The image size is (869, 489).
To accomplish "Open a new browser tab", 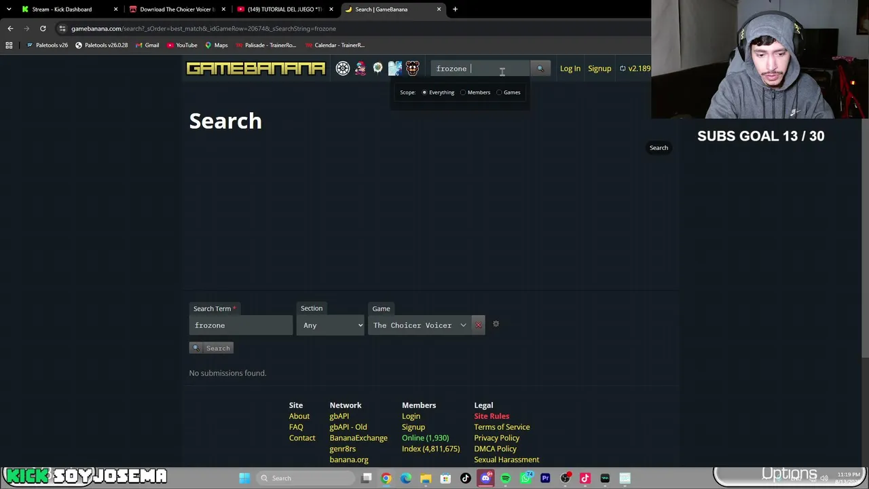I will 455,10.
